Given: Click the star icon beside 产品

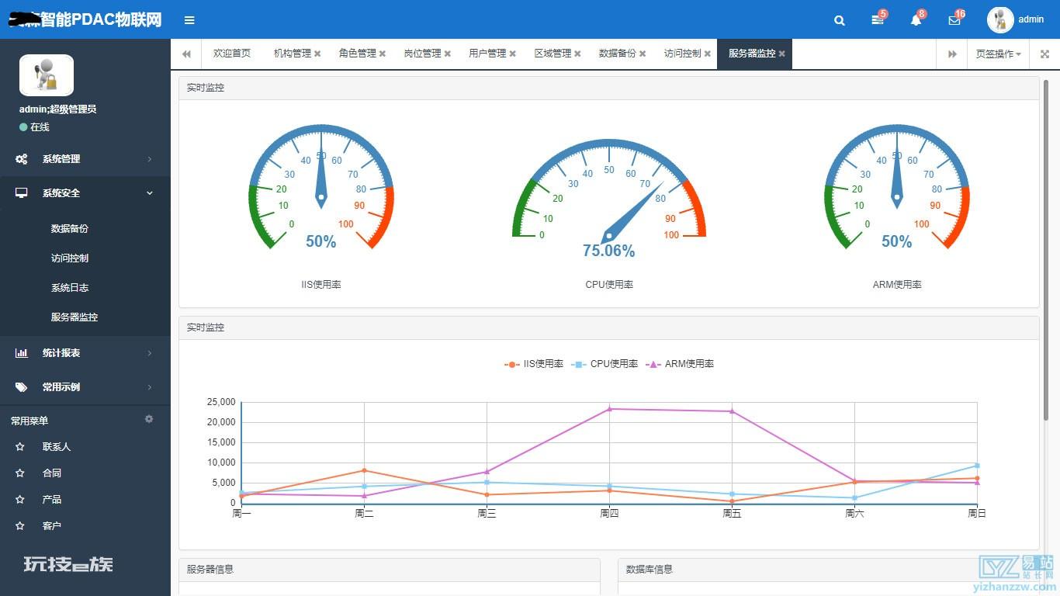Looking at the screenshot, I should tap(20, 500).
